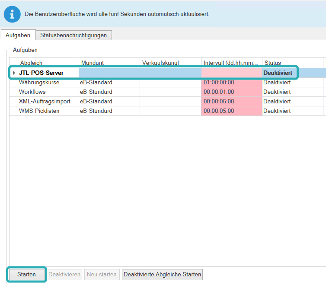The height and width of the screenshot is (285, 326).
Task: Click Währungskurse interval 01:00:00:00
Action: coord(232,82)
